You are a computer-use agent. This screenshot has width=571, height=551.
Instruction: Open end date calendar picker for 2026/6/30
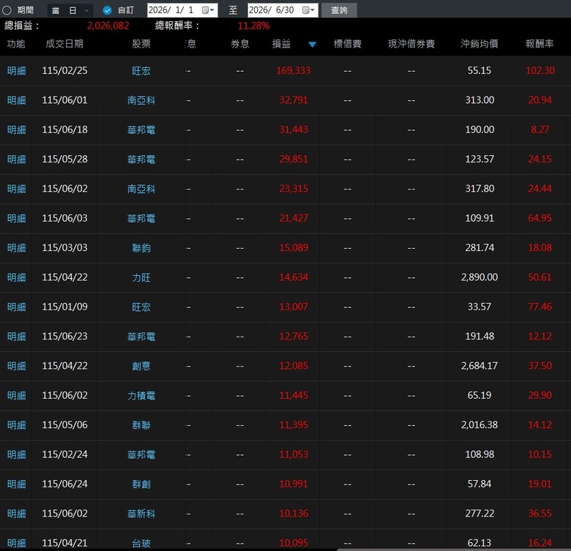tap(308, 10)
